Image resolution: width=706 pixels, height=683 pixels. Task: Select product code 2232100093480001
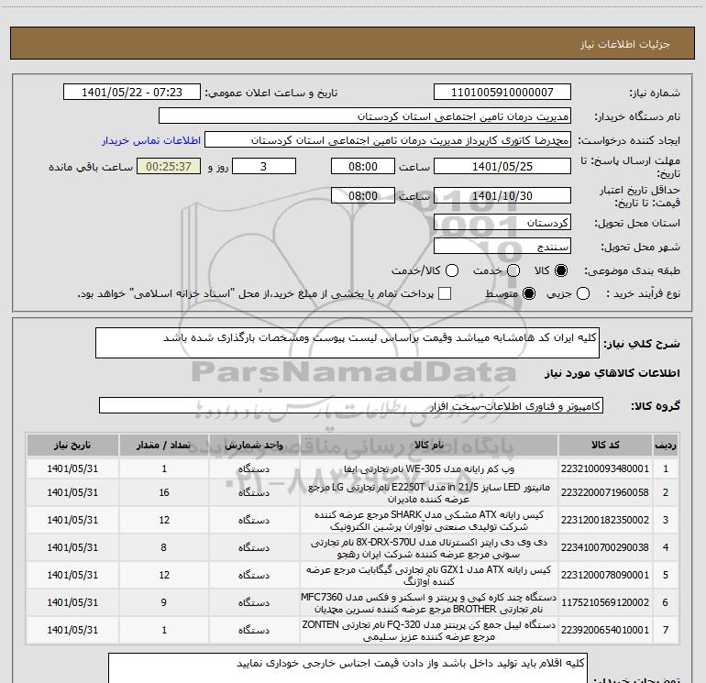(605, 468)
